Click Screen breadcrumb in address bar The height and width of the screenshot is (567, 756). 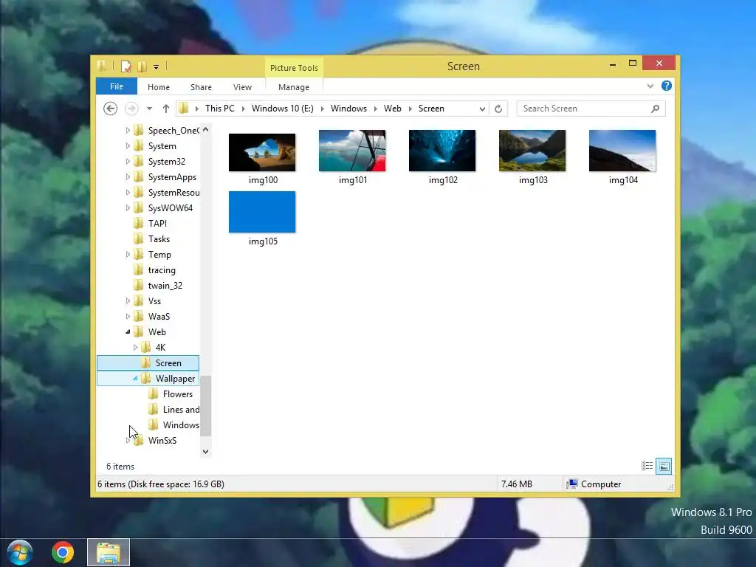pos(431,109)
